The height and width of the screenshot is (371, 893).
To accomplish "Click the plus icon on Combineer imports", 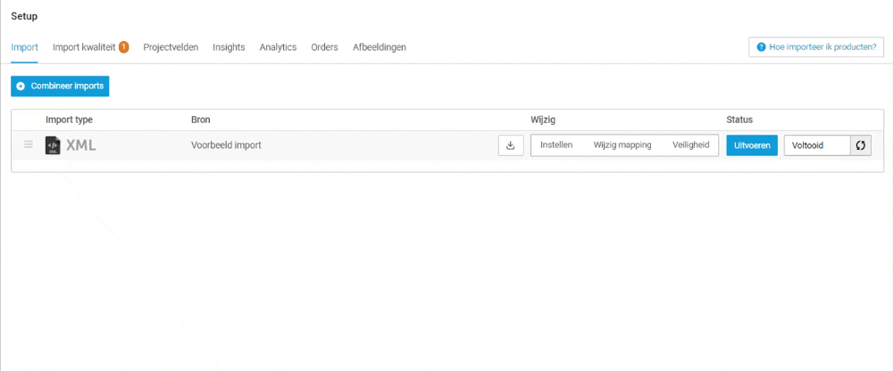I will [x=21, y=87].
